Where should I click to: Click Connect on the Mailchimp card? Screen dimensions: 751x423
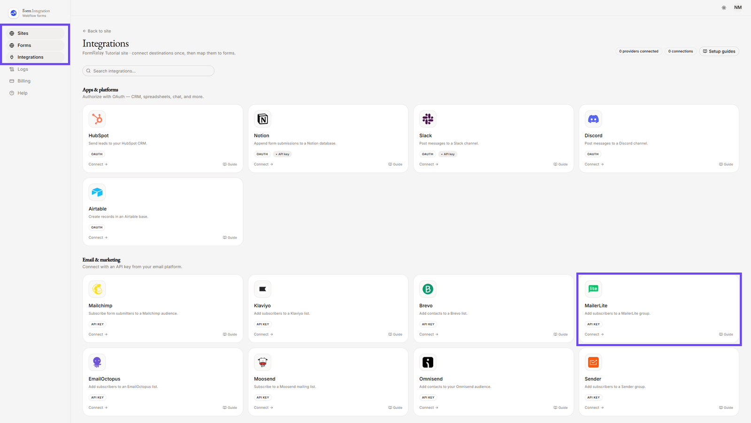pos(98,334)
